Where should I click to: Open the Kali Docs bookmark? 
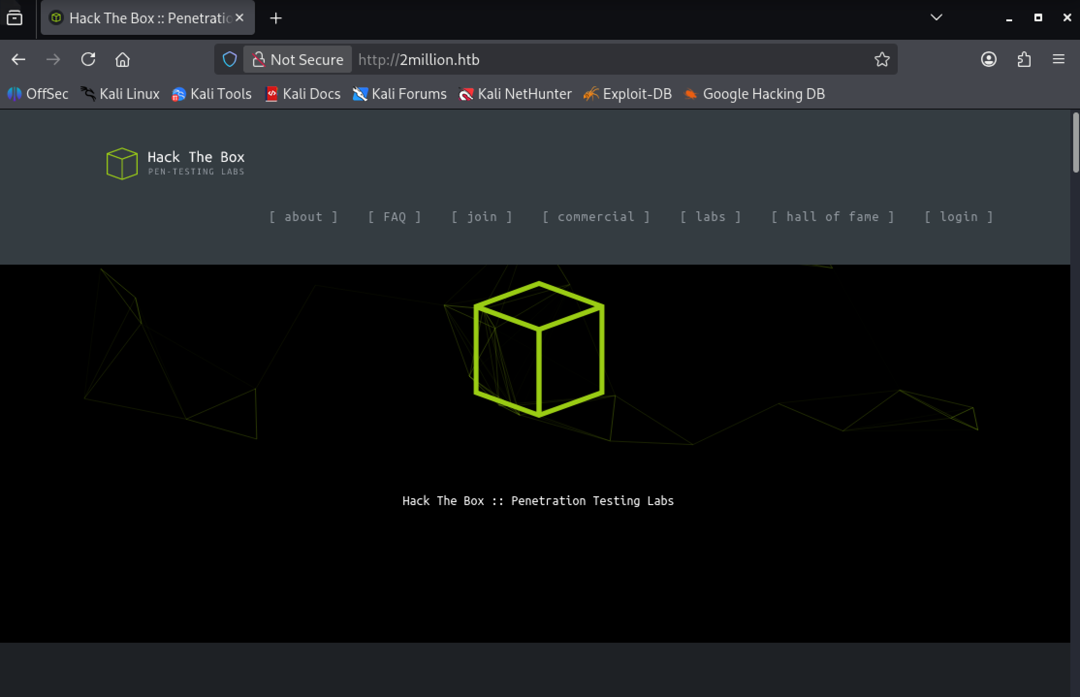coord(303,94)
